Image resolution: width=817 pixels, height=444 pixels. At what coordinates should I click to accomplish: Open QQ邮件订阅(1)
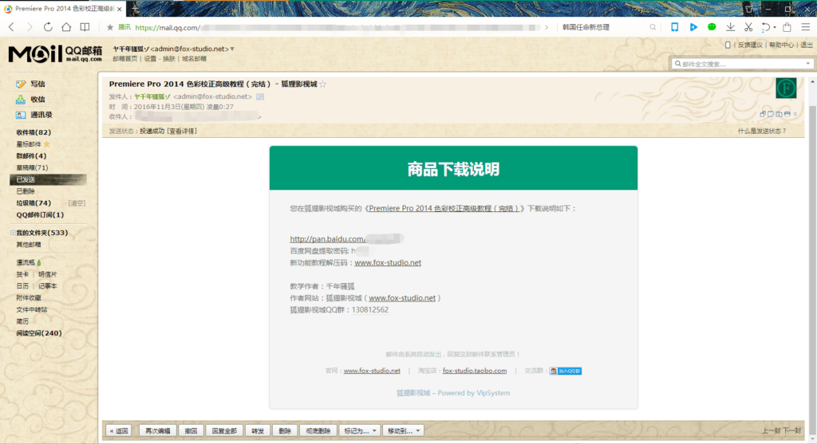point(40,215)
